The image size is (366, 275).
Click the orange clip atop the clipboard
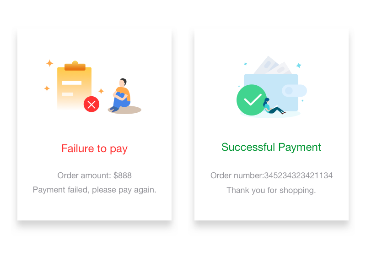(x=75, y=66)
